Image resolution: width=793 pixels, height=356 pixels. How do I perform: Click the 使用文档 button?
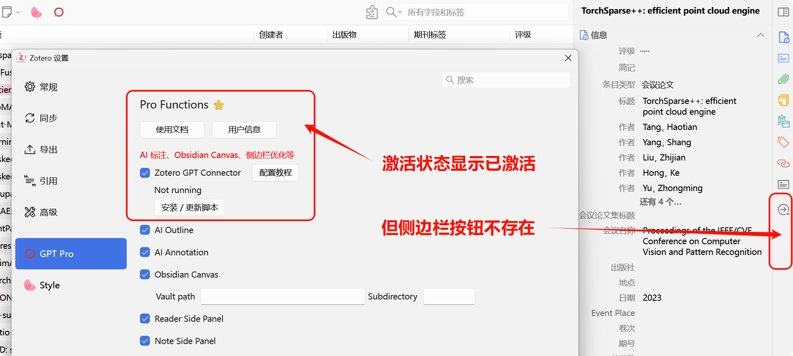172,130
